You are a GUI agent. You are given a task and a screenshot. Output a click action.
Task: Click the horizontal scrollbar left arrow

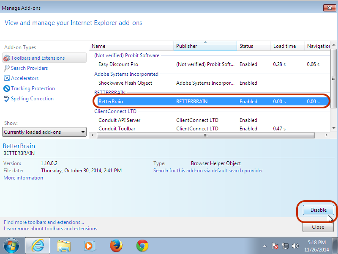93,135
